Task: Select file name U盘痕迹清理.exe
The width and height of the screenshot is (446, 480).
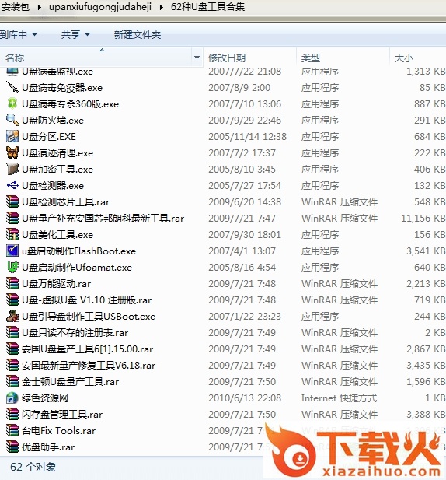Action: pos(57,153)
